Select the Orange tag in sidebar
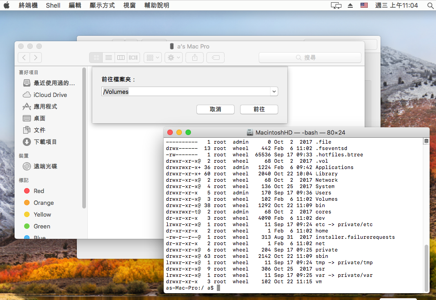Viewport: 436px width, 300px height. (x=44, y=203)
